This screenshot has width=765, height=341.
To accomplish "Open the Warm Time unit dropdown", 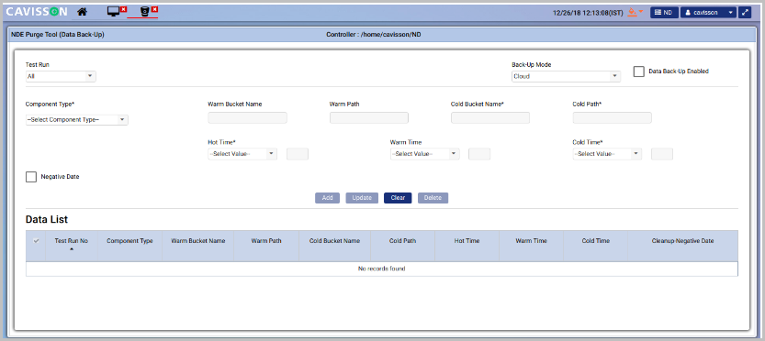I will (424, 154).
